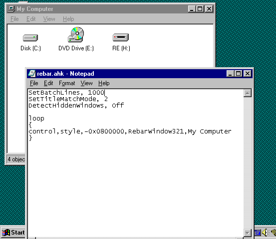The image size is (276, 239).
Task: Open the Format menu in Notepad
Action: point(67,83)
